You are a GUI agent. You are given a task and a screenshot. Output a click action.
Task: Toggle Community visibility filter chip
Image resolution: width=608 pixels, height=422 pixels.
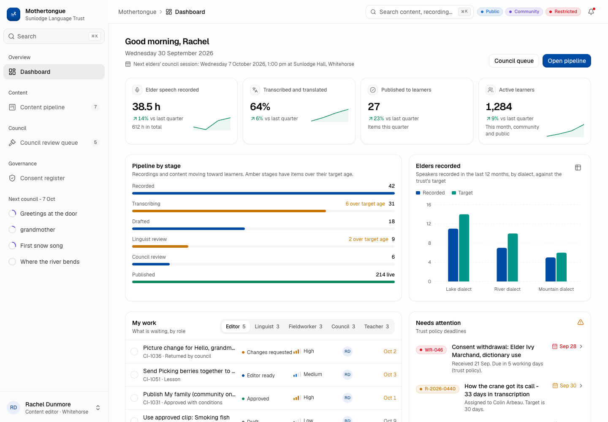pos(524,12)
